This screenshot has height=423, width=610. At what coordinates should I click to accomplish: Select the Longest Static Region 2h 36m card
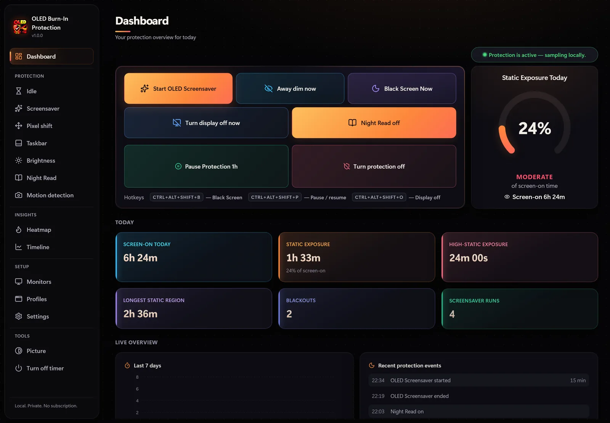(x=194, y=308)
